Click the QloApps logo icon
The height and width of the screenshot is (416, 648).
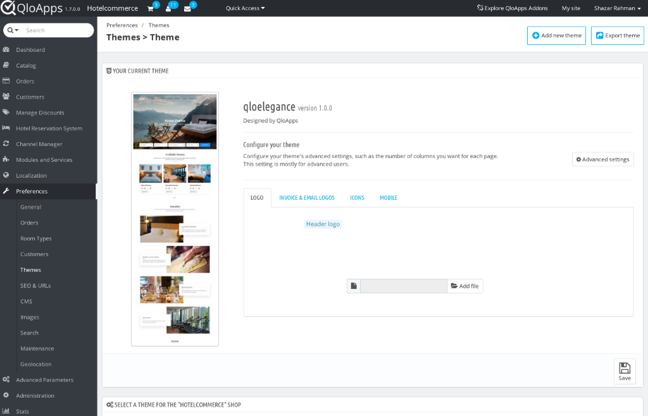[x=8, y=8]
